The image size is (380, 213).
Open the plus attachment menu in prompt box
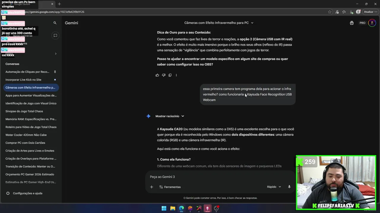coord(151,187)
